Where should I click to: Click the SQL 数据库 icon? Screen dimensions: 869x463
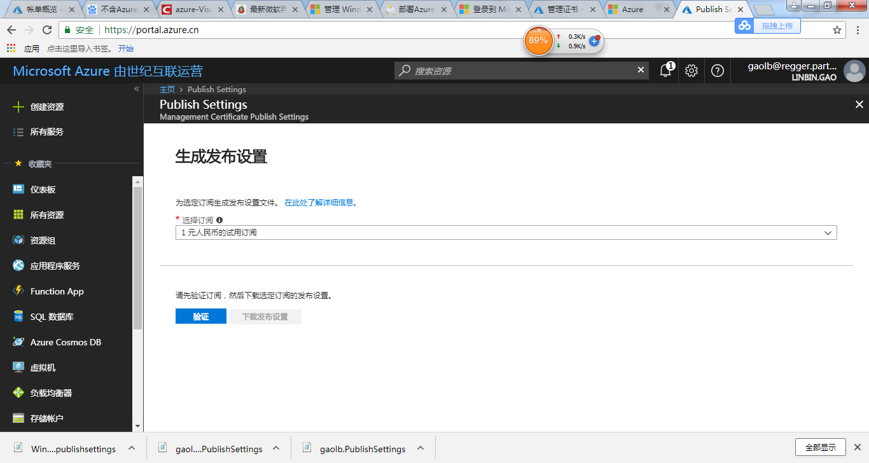coord(18,317)
